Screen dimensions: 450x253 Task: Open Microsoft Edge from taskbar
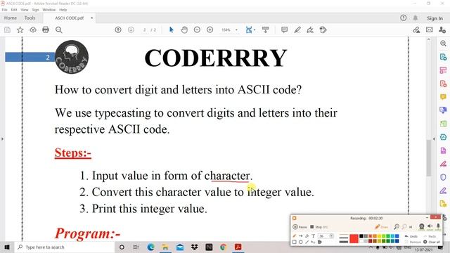tap(150, 247)
